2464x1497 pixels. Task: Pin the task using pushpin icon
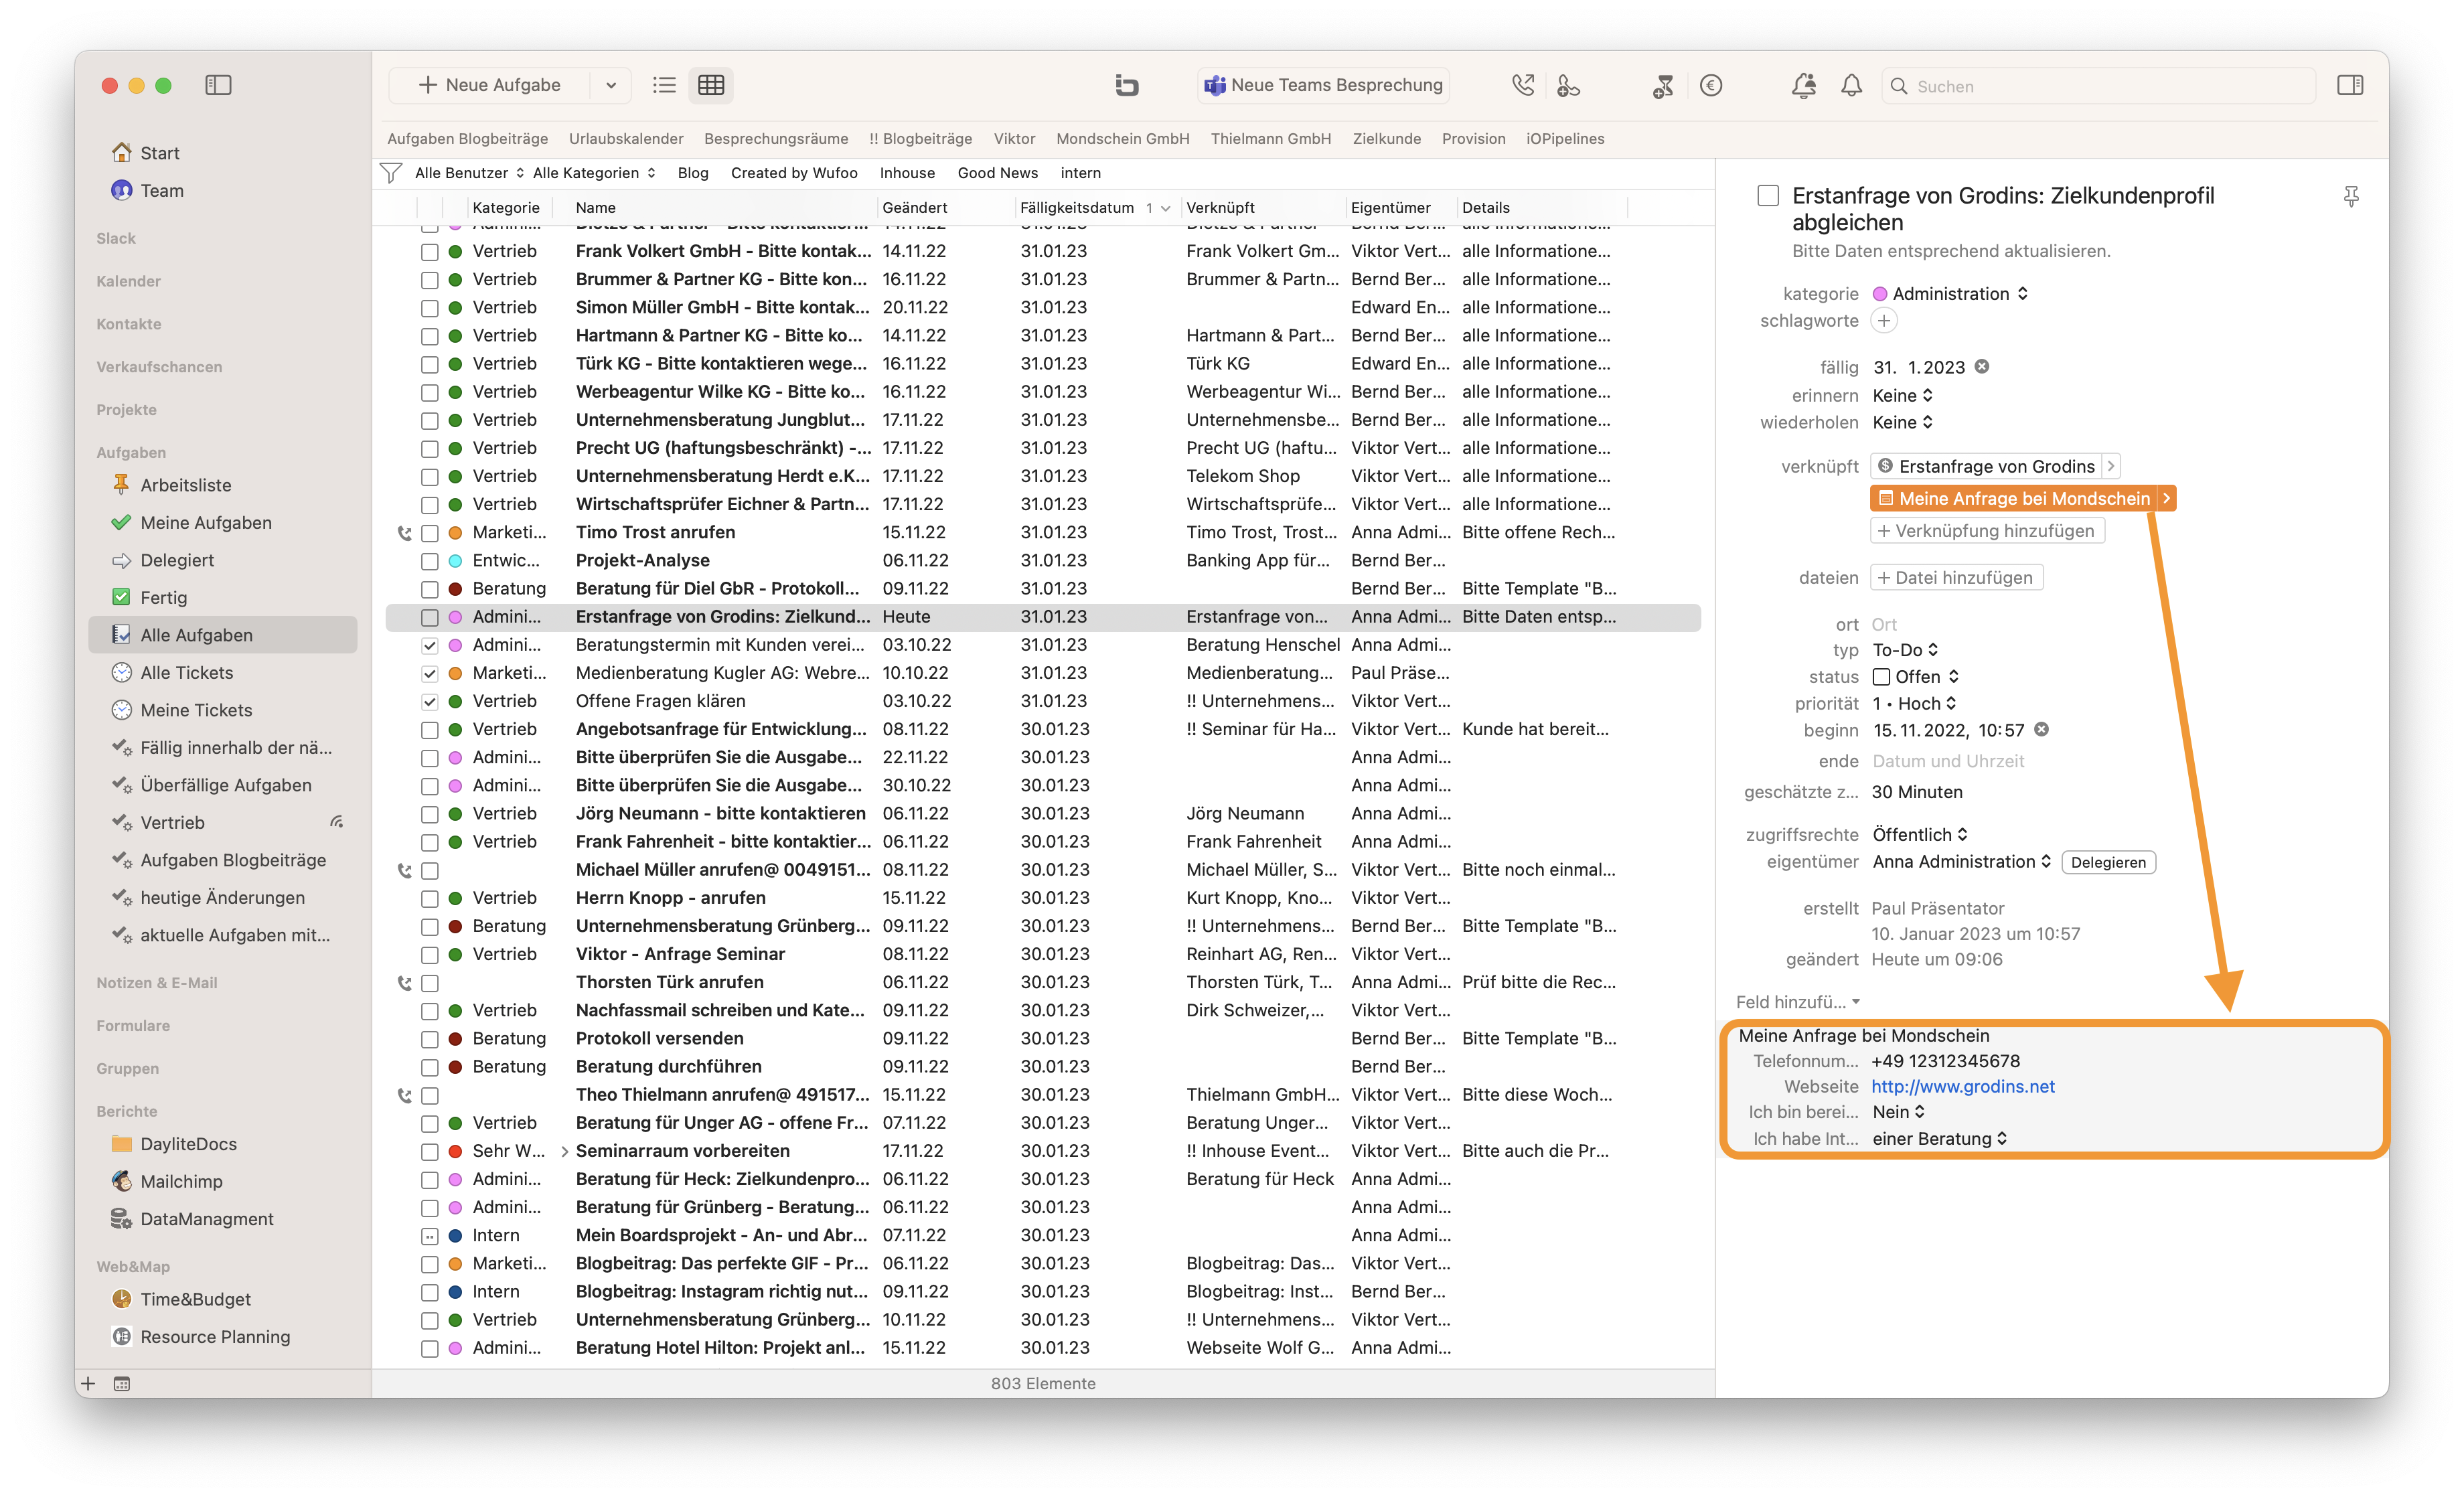coord(2351,196)
